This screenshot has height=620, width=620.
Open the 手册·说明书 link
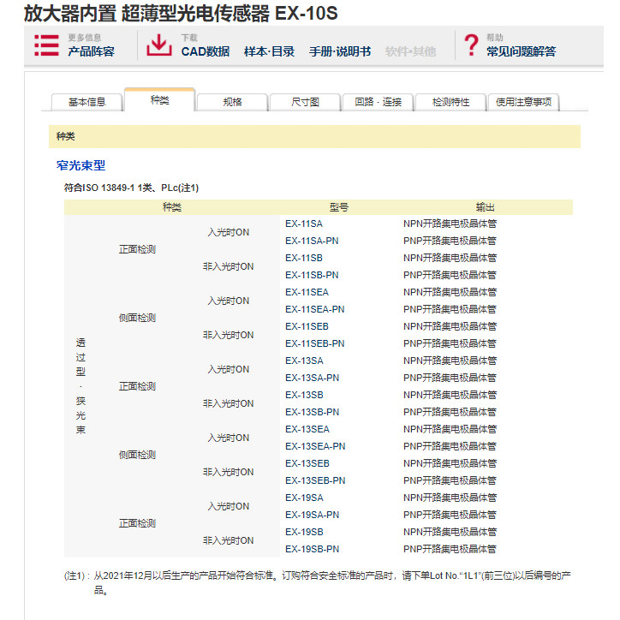[x=340, y=51]
